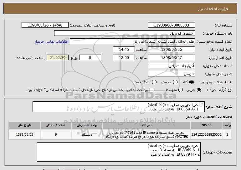Click the creation date field 1398/03/26

click(172, 50)
